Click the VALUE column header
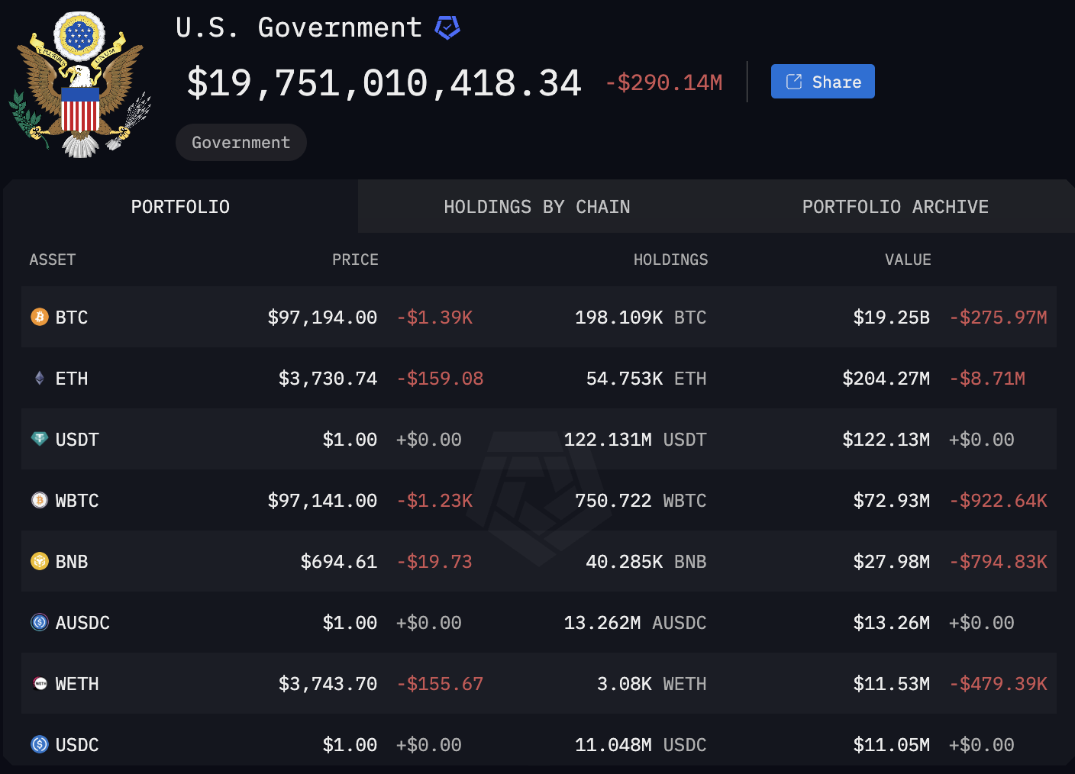 (x=908, y=260)
